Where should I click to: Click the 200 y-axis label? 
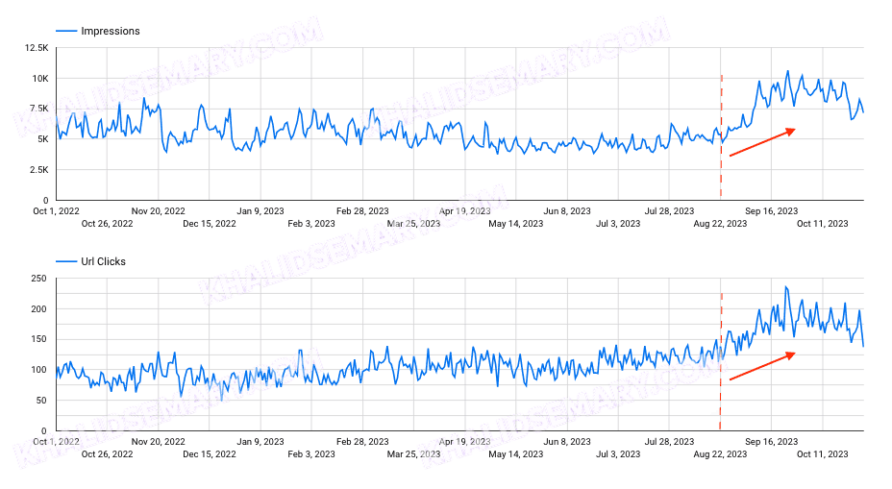38,309
